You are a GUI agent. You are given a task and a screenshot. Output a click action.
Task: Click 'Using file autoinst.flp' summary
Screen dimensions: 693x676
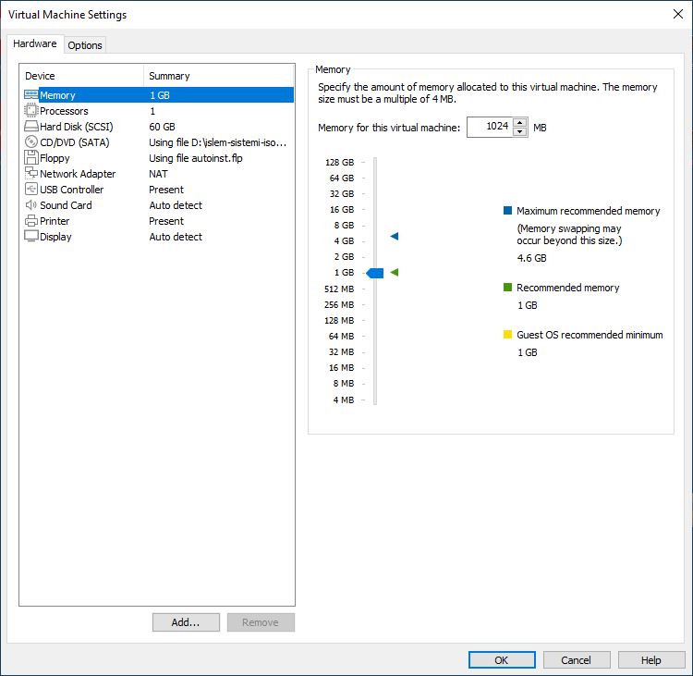click(x=196, y=158)
